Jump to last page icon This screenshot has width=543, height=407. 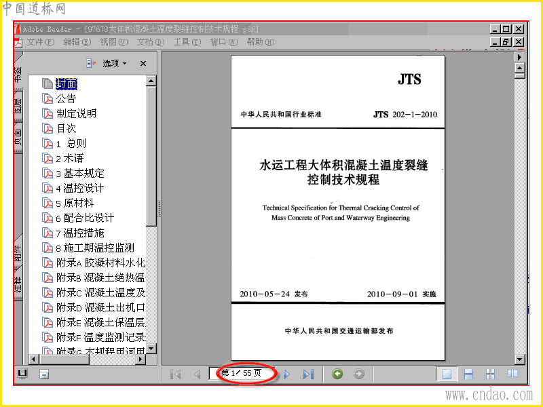(x=308, y=374)
